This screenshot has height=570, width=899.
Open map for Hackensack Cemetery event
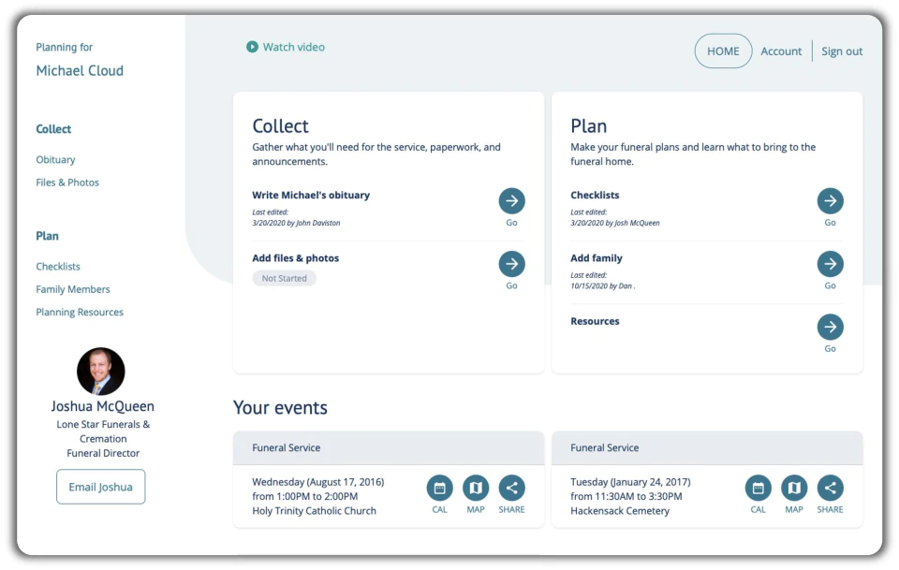tap(794, 488)
